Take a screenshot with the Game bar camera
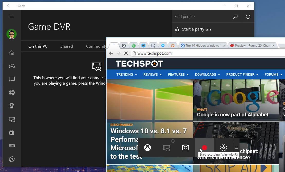Viewport: 285px width, 172px height. click(185, 148)
